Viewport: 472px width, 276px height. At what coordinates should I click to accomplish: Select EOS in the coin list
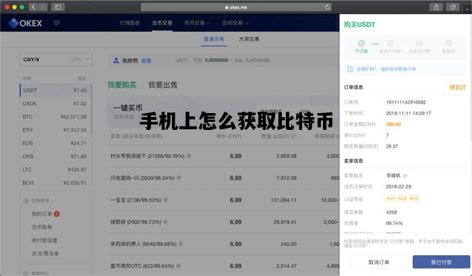55,143
